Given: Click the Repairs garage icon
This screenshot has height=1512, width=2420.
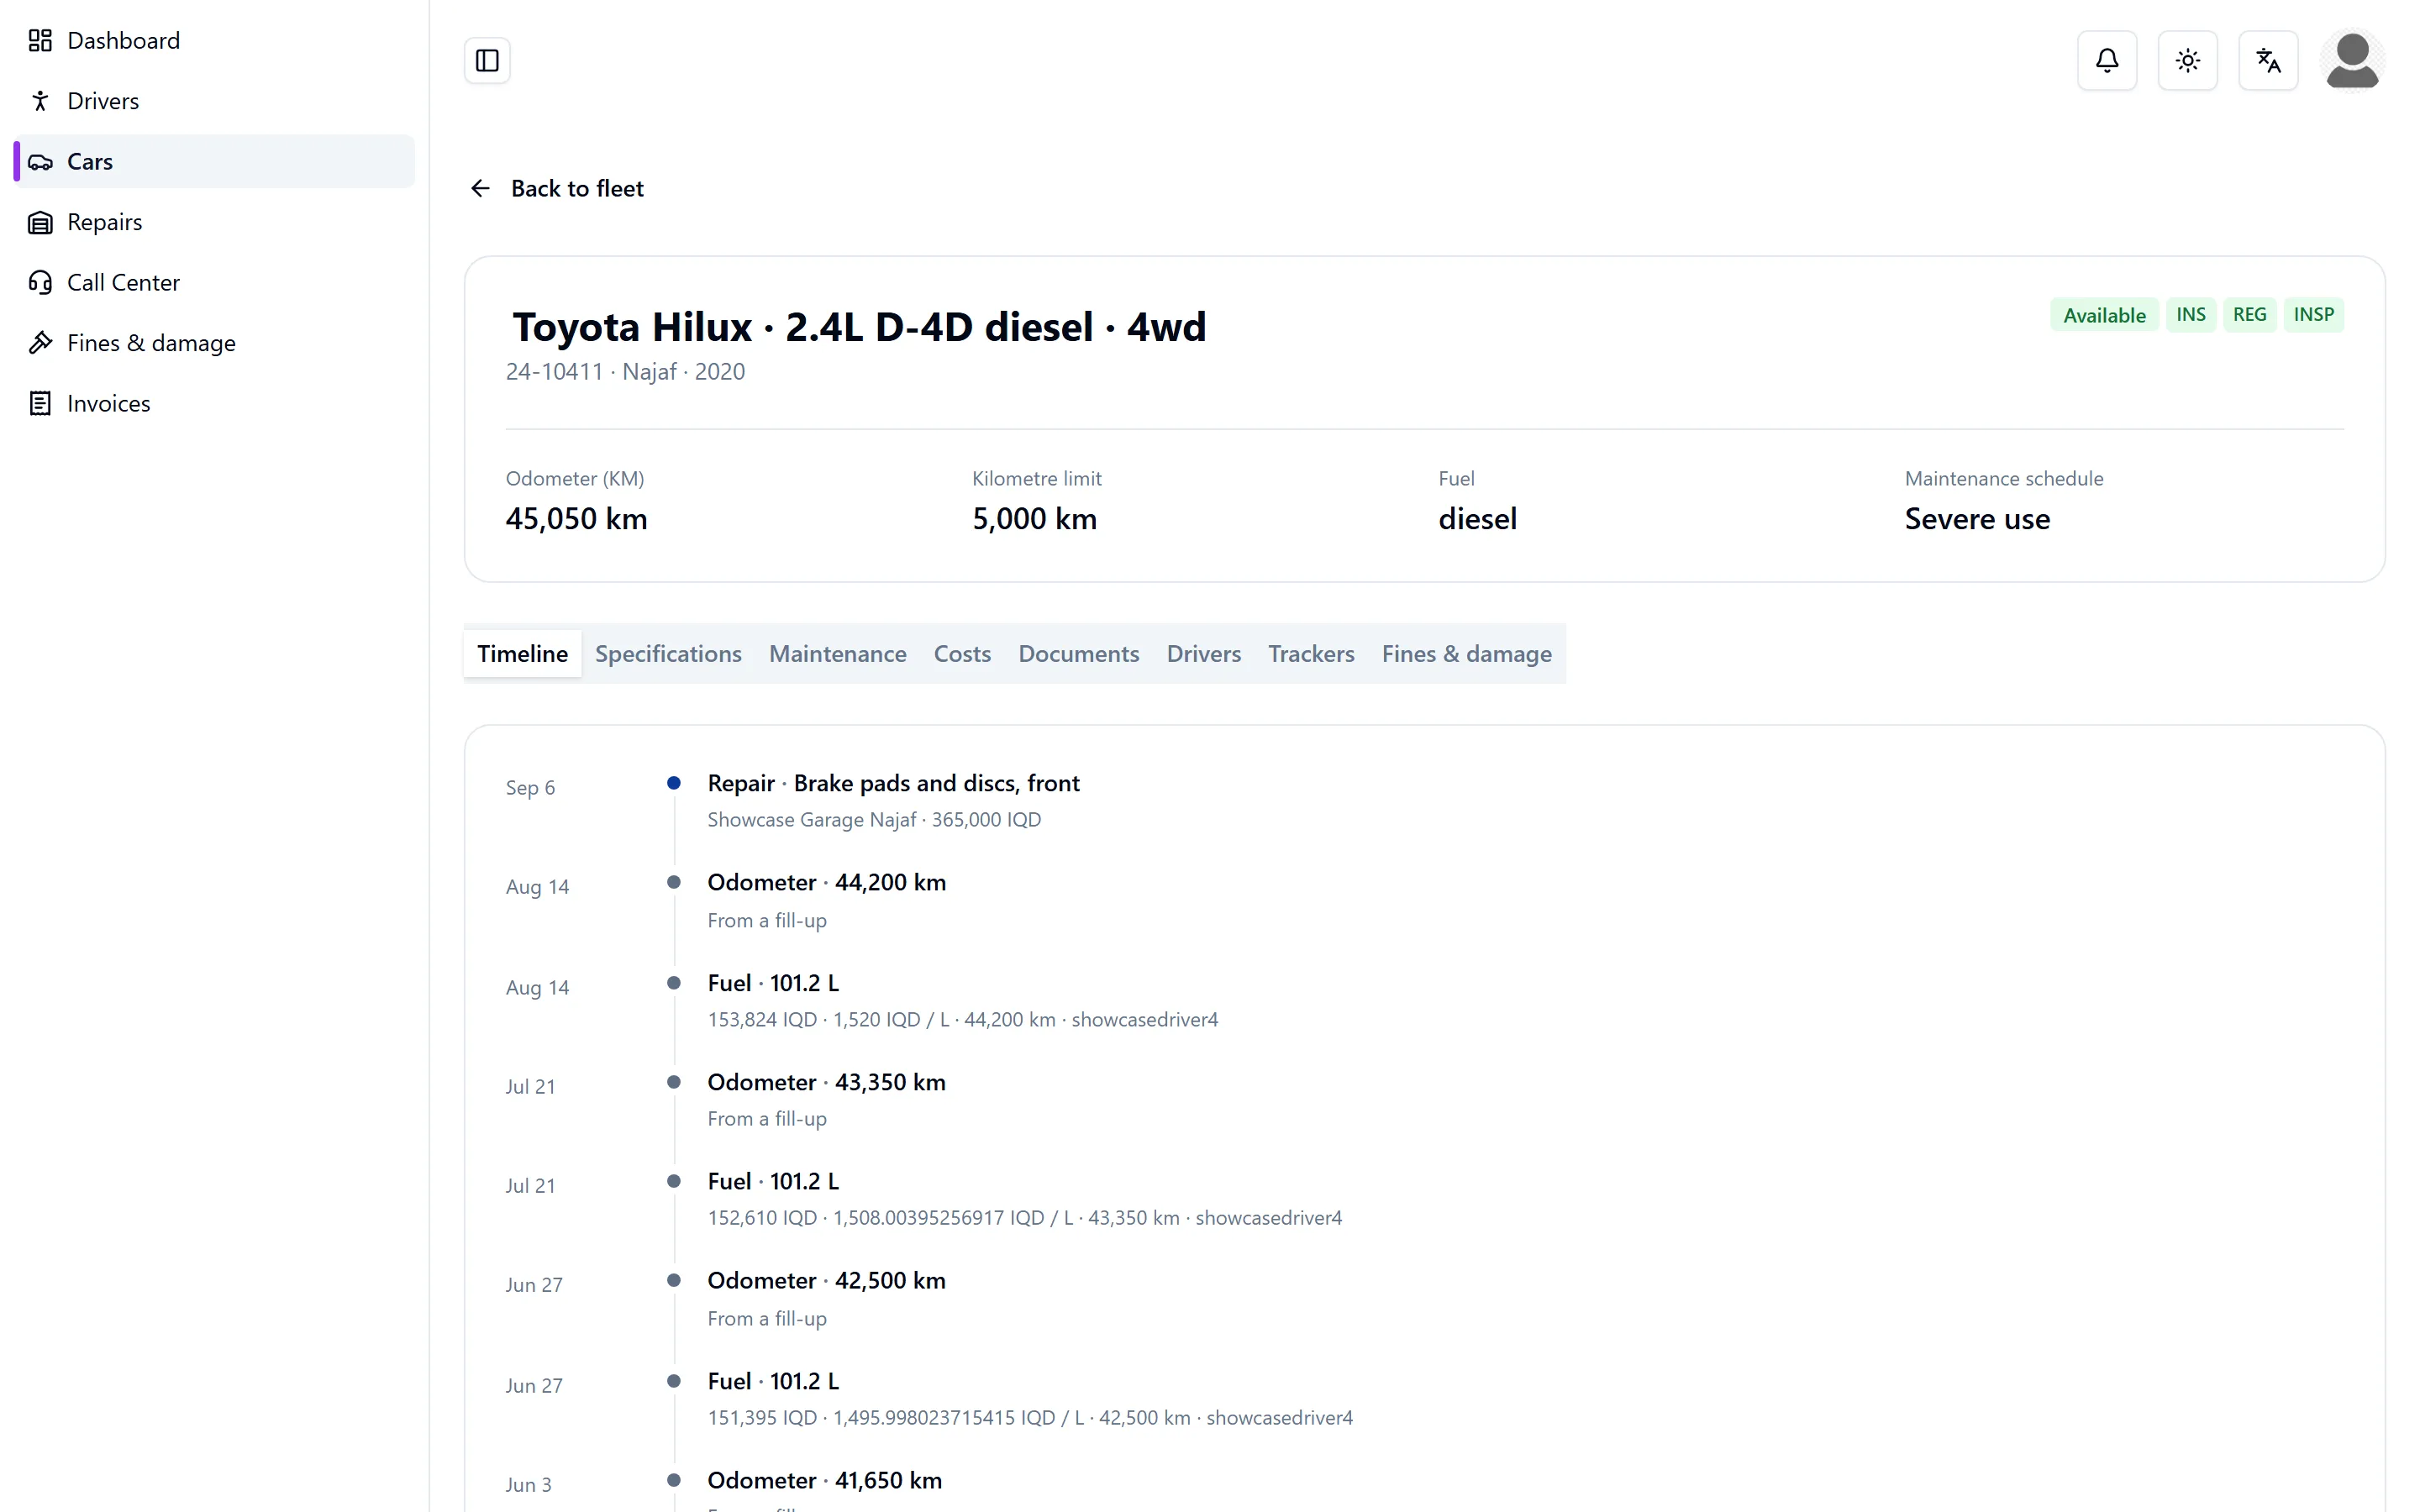Looking at the screenshot, I should (40, 222).
